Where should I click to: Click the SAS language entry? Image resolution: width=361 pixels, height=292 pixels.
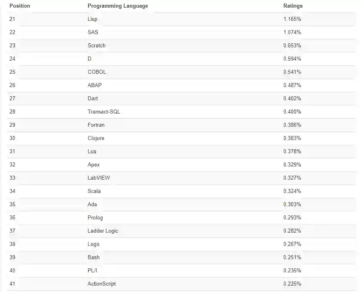point(93,32)
